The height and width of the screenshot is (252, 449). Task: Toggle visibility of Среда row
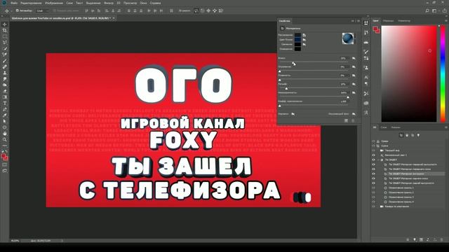tap(373, 141)
